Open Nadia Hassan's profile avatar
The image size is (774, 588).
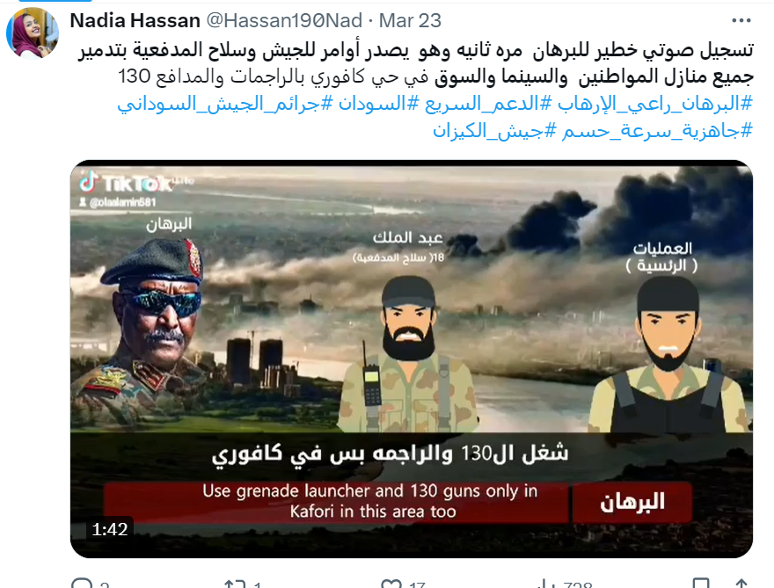[x=33, y=33]
